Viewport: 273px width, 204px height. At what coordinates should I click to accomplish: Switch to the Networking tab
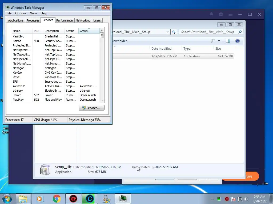83,20
